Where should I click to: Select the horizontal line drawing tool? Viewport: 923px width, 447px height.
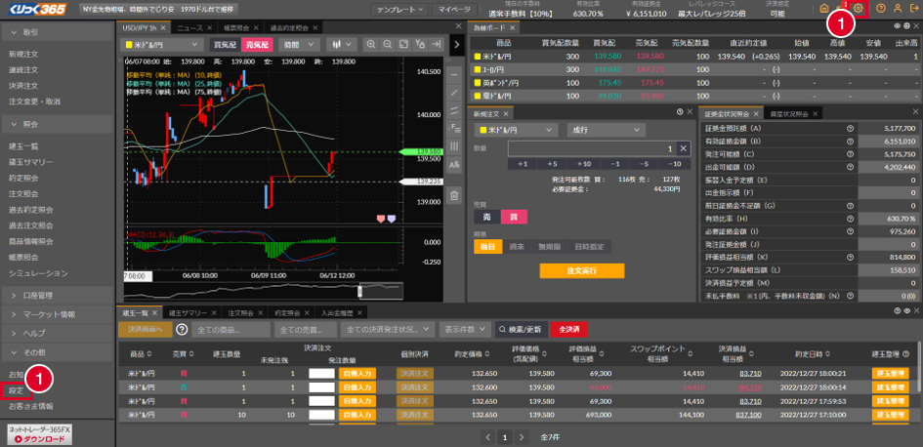click(x=454, y=75)
